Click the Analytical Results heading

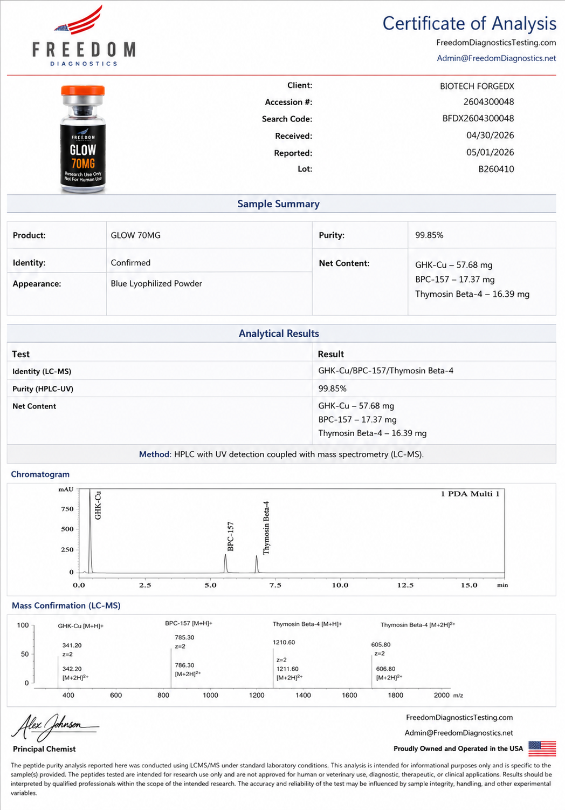click(279, 333)
